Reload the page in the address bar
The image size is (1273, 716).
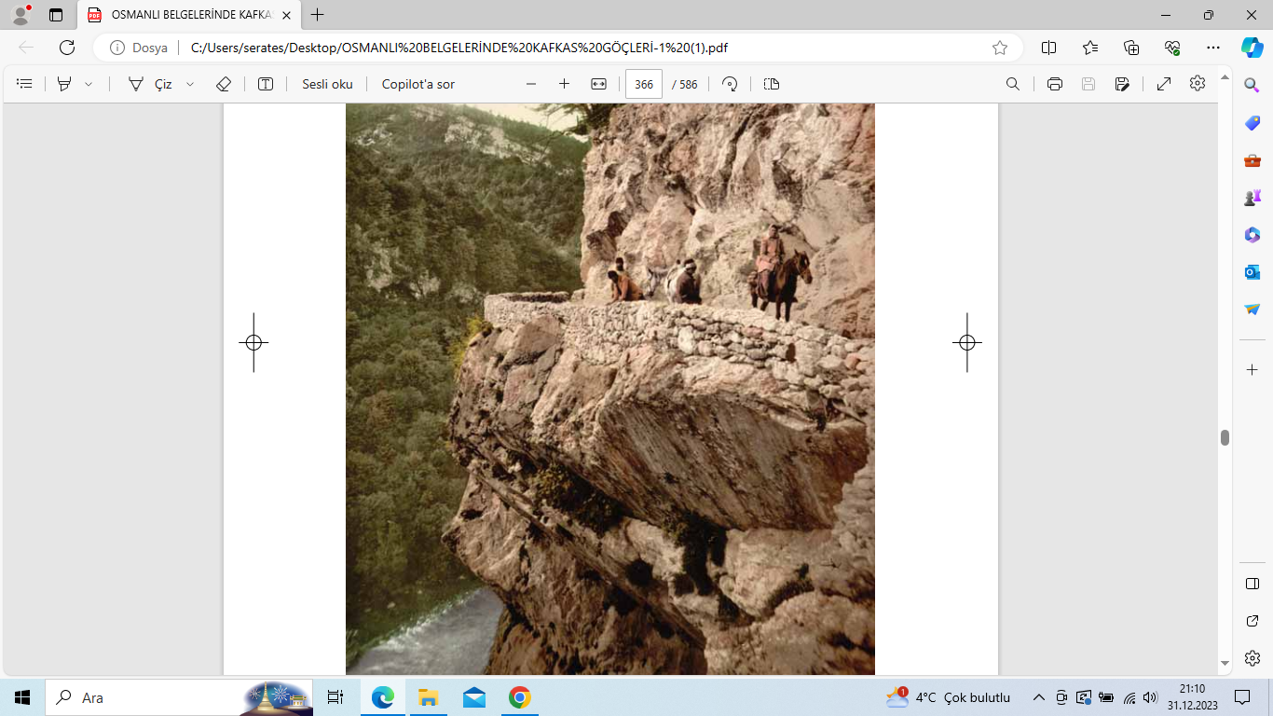tap(67, 48)
